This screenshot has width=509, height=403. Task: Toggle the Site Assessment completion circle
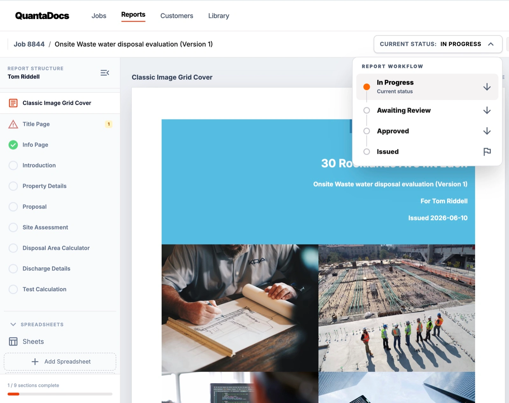pyautogui.click(x=13, y=227)
